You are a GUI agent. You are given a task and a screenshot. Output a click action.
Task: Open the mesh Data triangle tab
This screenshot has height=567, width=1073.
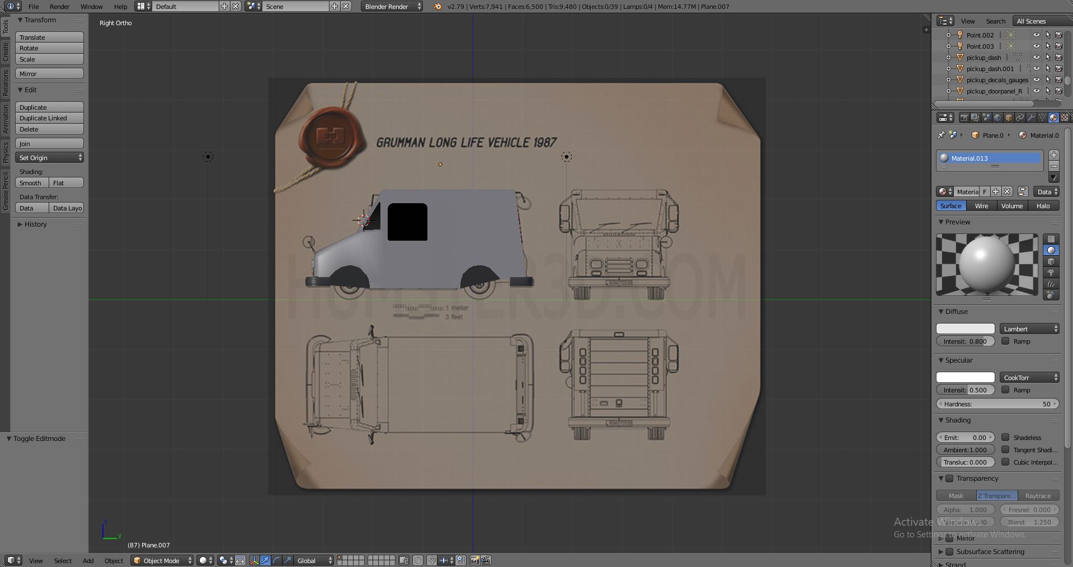1042,118
